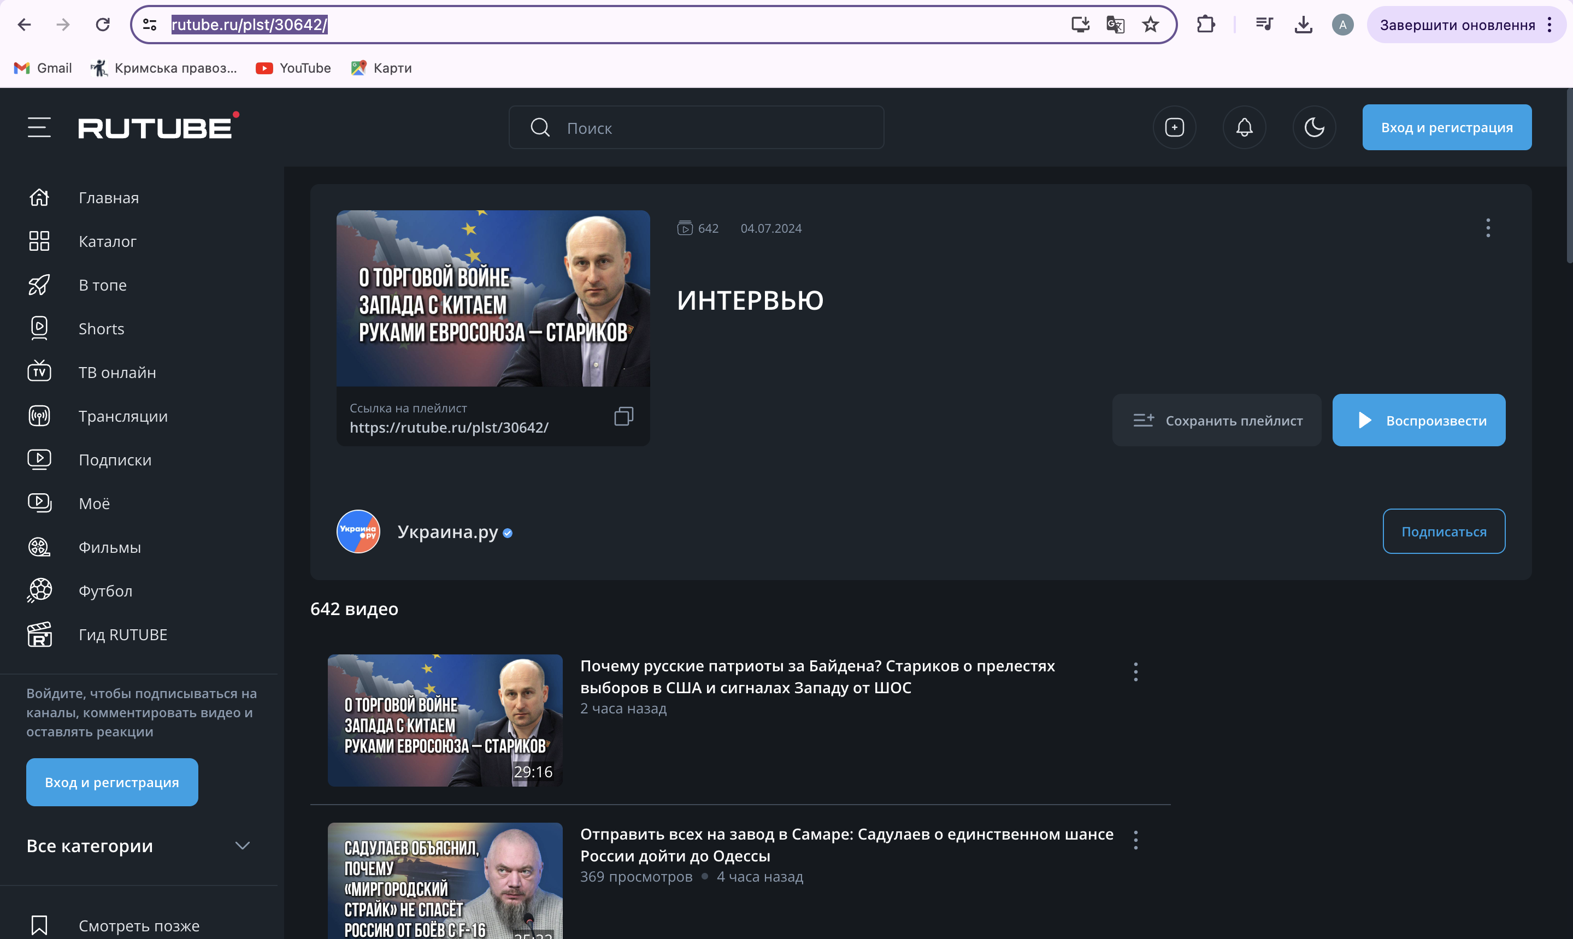Reload the current page
The height and width of the screenshot is (939, 1573).
pos(103,25)
